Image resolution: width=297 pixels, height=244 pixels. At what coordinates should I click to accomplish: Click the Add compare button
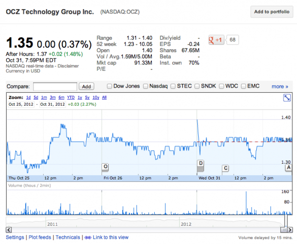coord(86,87)
